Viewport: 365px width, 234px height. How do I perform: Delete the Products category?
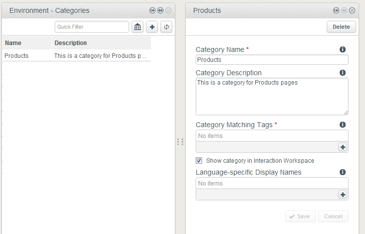(x=341, y=27)
